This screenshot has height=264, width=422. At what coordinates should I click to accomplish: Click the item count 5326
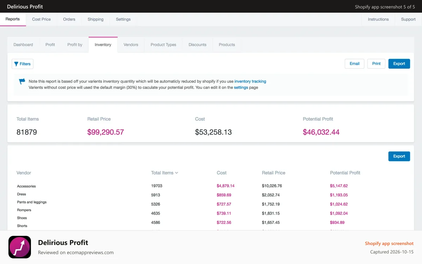pyautogui.click(x=156, y=204)
